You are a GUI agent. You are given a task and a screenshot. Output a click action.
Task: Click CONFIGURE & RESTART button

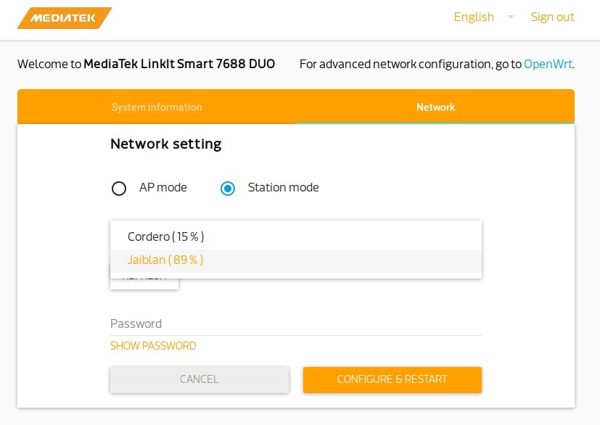click(x=393, y=379)
